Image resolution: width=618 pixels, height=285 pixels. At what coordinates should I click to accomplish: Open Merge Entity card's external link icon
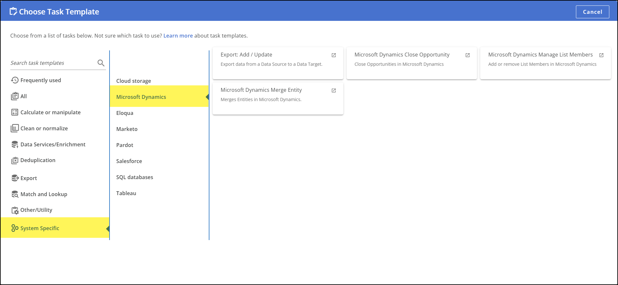334,91
